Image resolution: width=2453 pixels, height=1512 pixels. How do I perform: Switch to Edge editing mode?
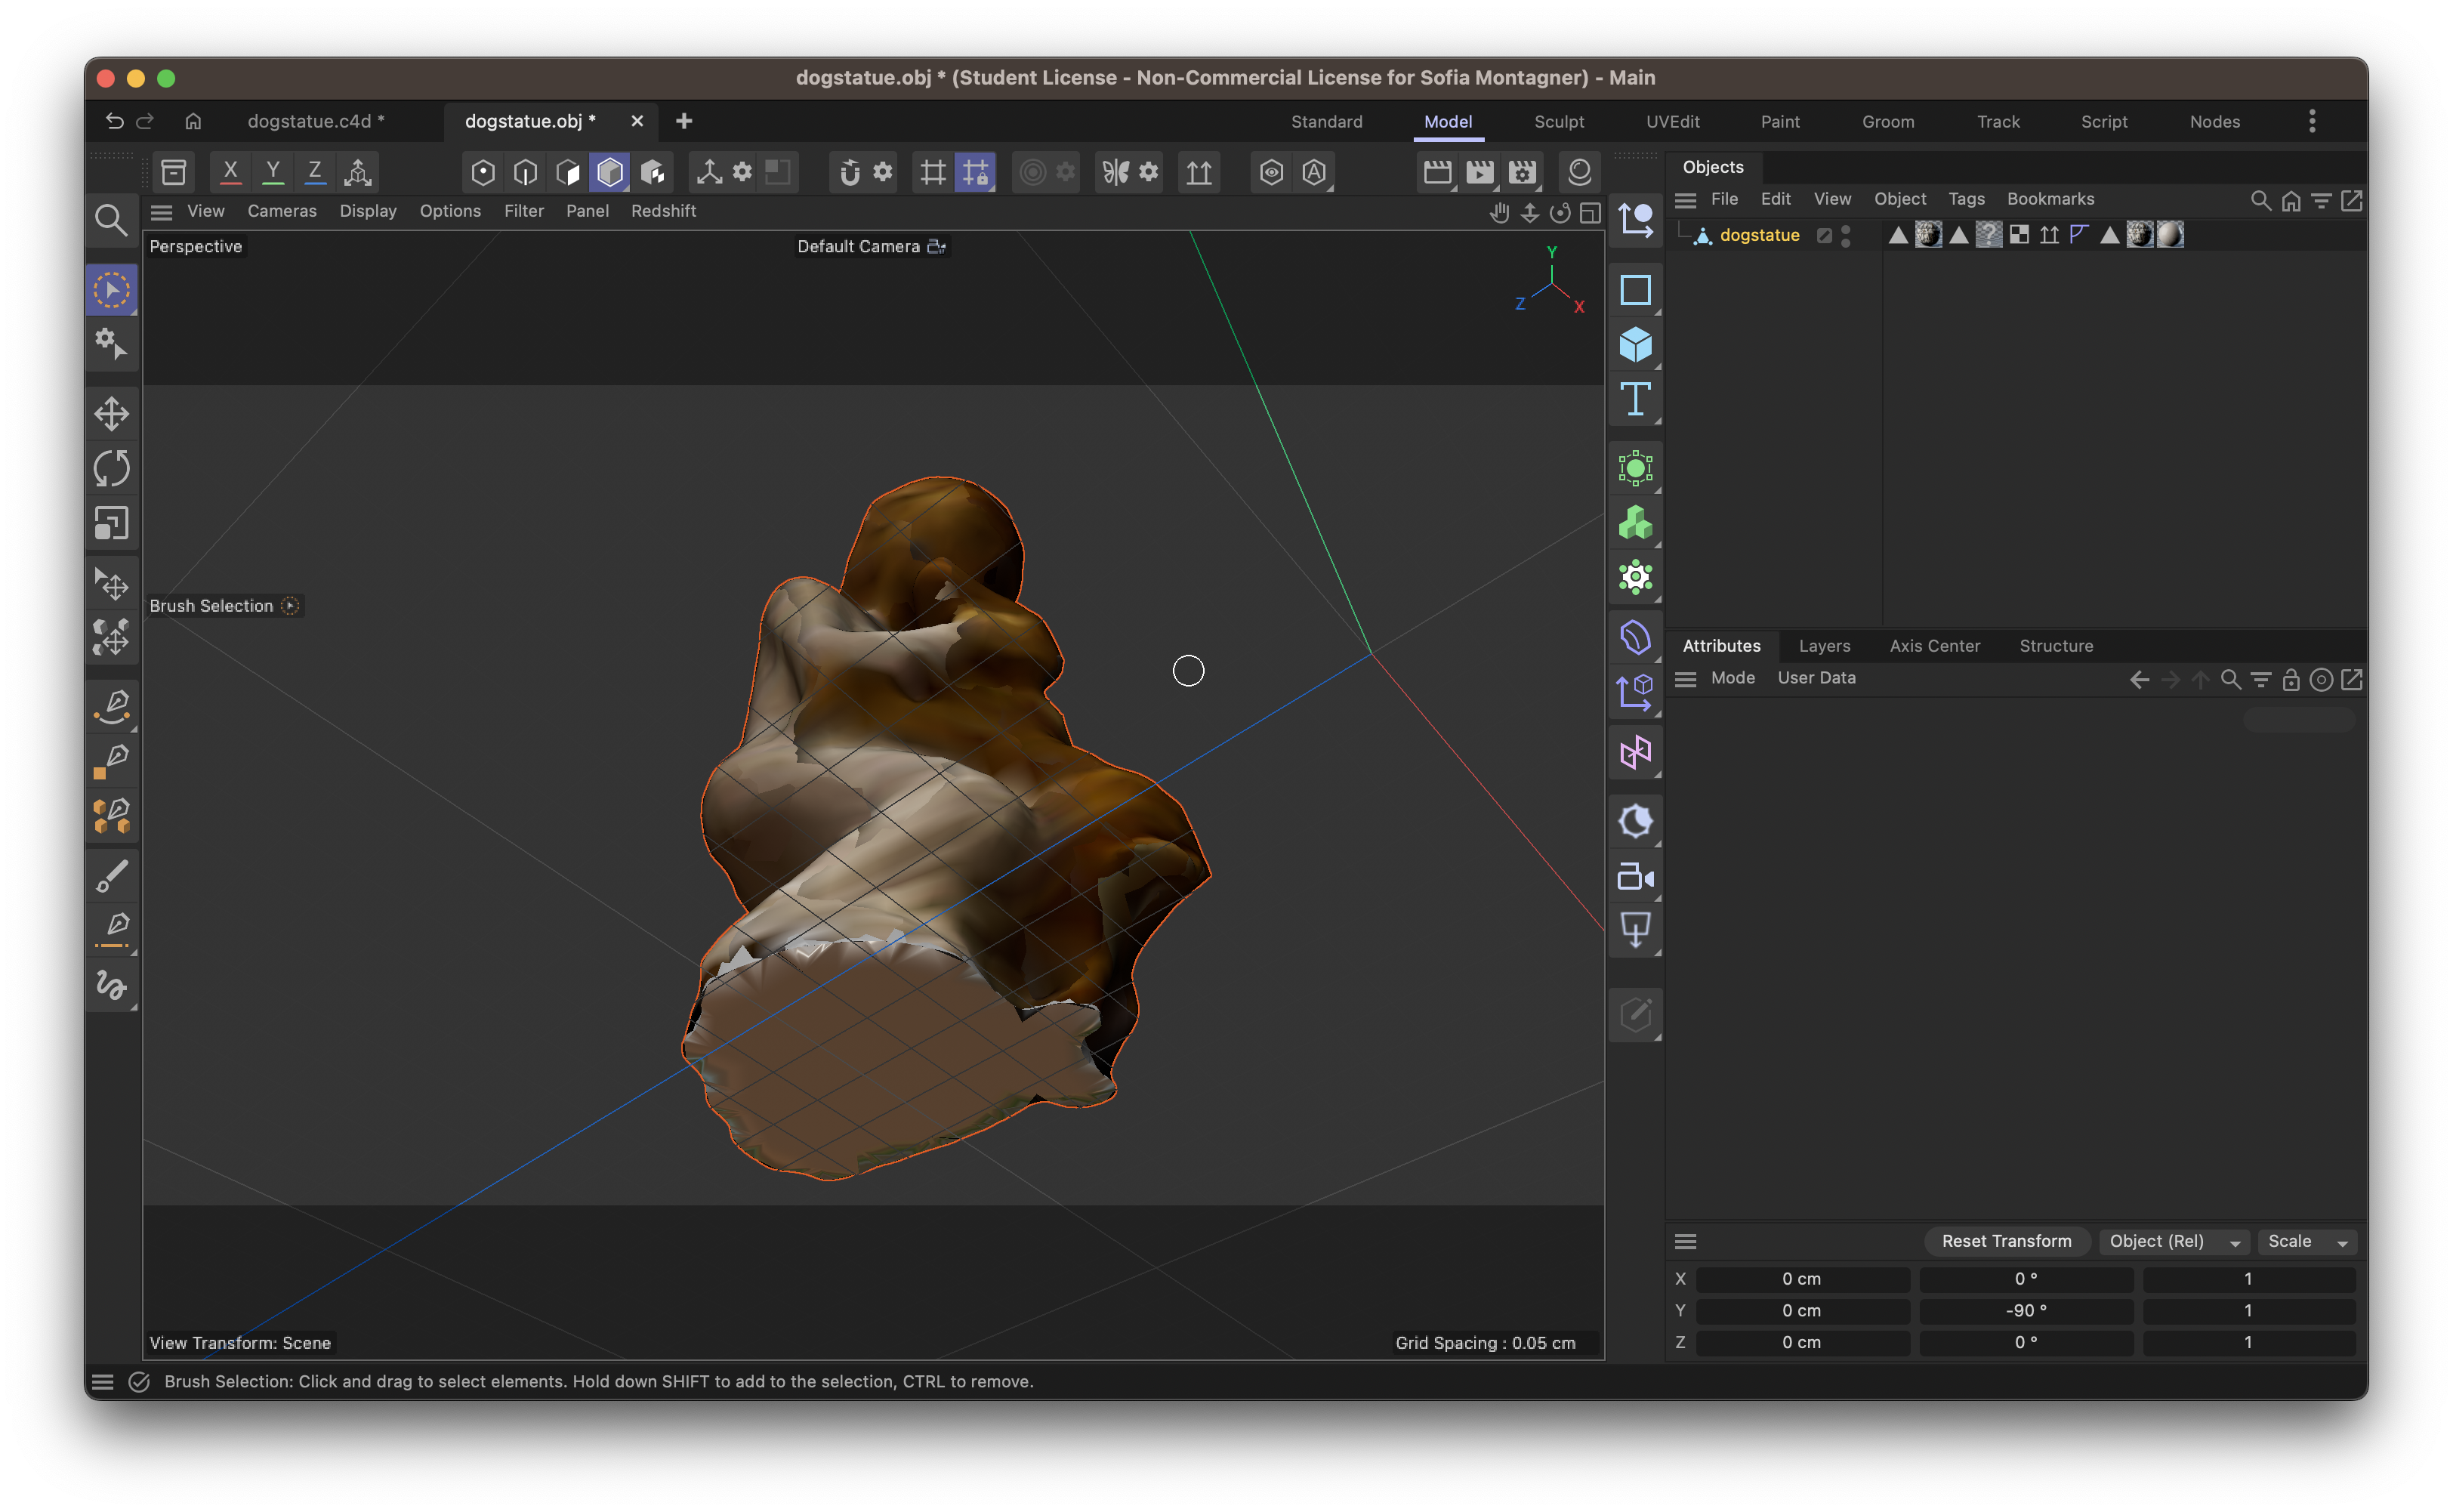click(525, 171)
